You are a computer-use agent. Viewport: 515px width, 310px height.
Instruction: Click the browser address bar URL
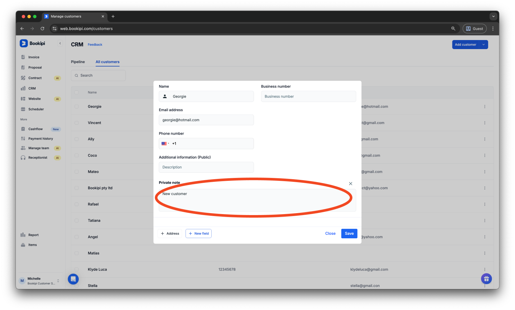86,28
